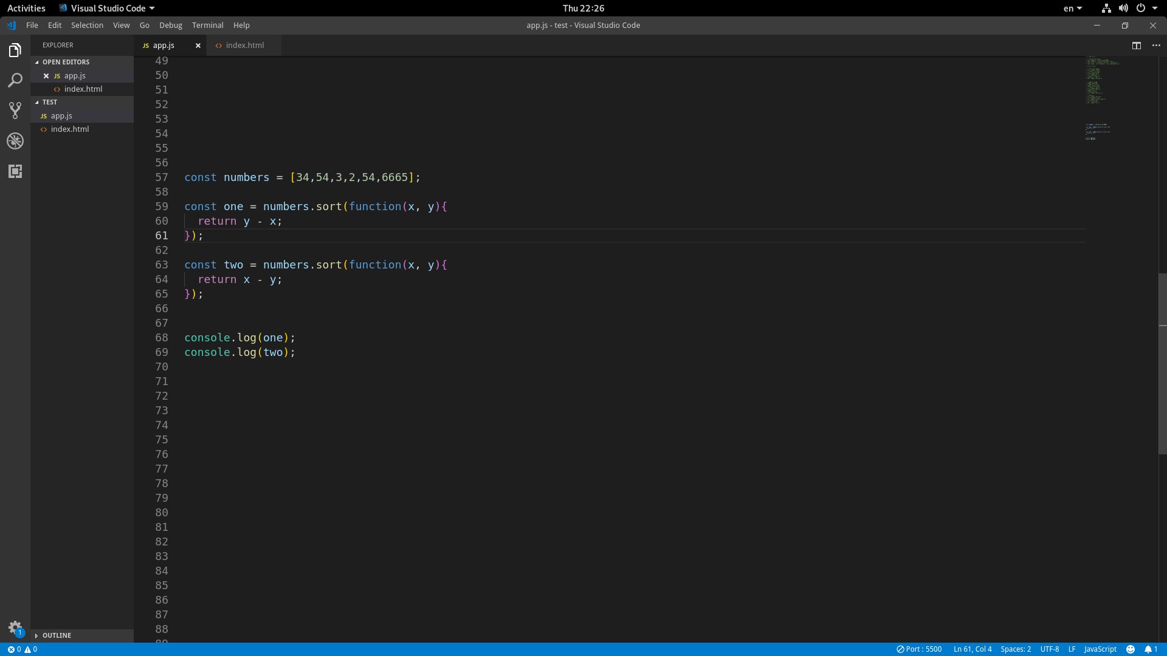Open the Source Control icon

pos(15,111)
